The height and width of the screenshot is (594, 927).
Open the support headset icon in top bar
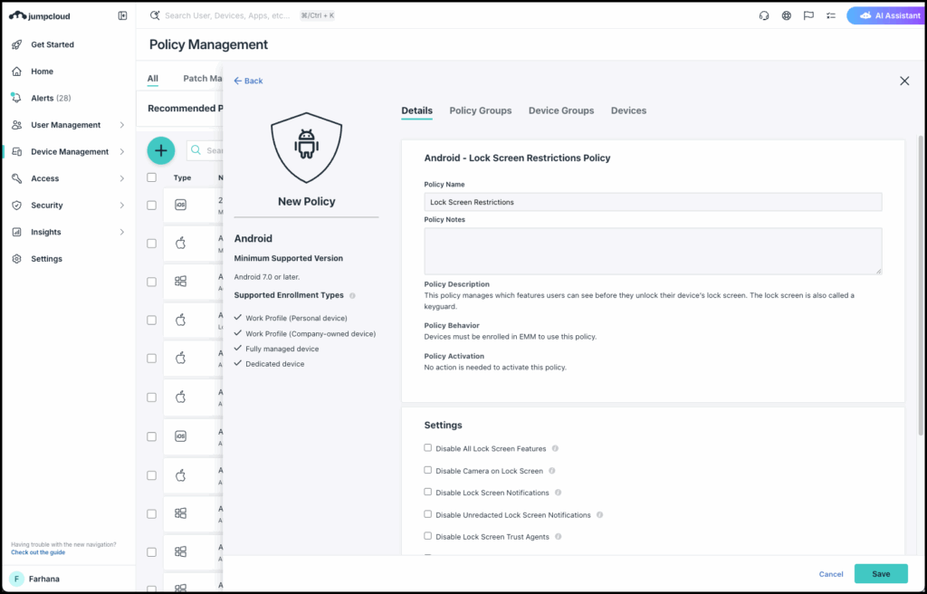[764, 15]
